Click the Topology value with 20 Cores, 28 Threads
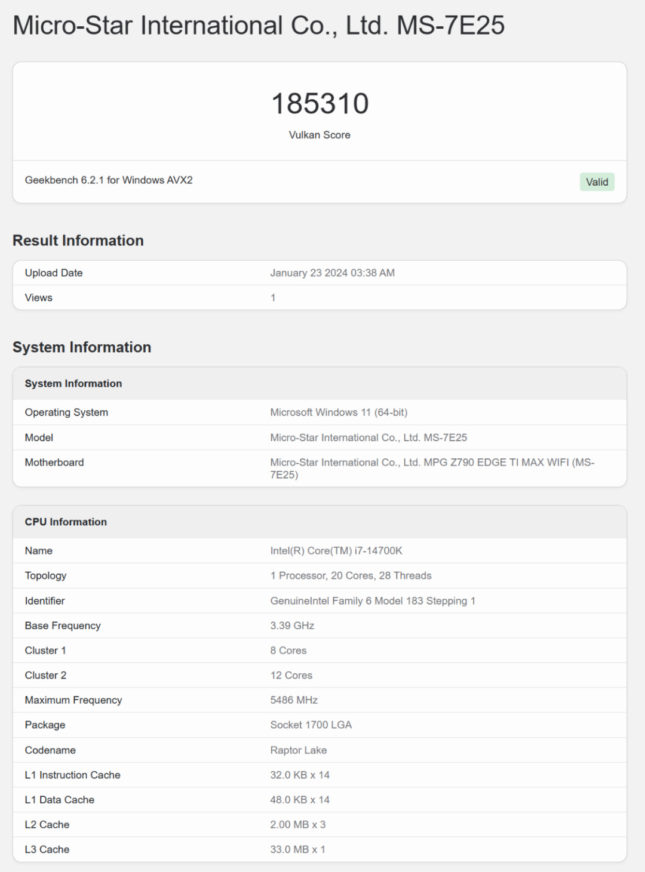 point(351,576)
